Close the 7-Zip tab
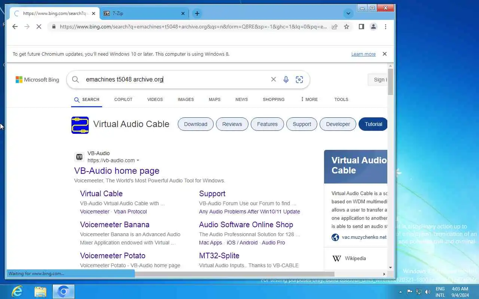The image size is (479, 299). pyautogui.click(x=183, y=13)
